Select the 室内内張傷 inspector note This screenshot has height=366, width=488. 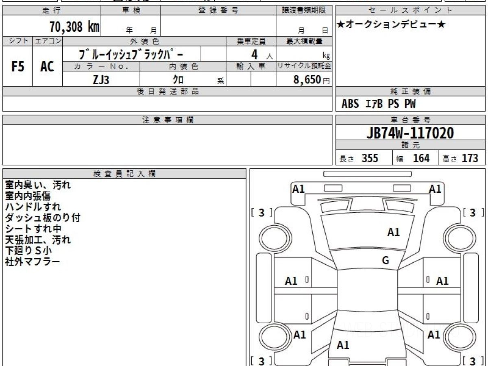[x=27, y=196]
